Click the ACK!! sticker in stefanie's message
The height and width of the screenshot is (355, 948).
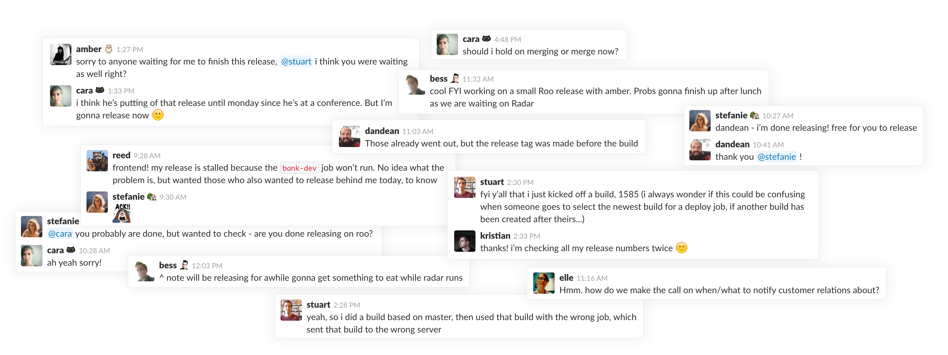click(x=122, y=213)
